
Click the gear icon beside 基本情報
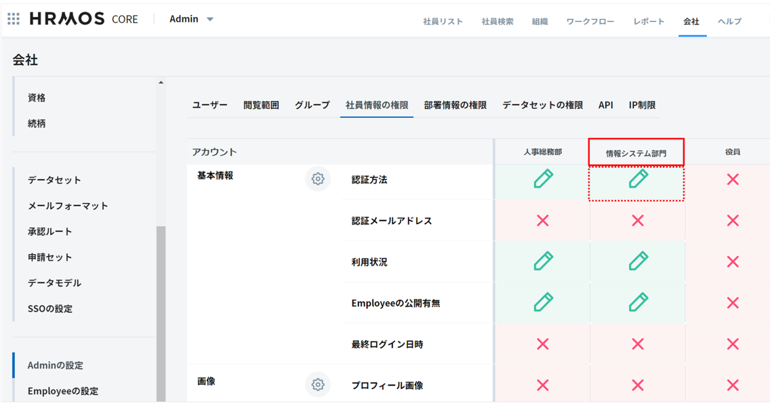(317, 179)
